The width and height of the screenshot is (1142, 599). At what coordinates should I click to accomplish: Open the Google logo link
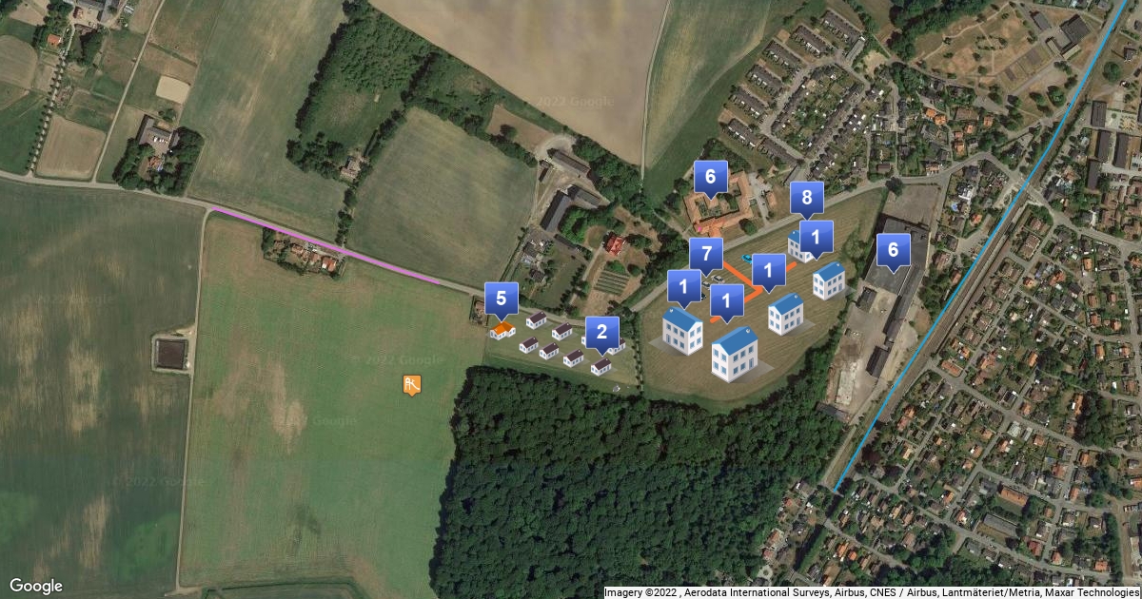click(x=36, y=586)
